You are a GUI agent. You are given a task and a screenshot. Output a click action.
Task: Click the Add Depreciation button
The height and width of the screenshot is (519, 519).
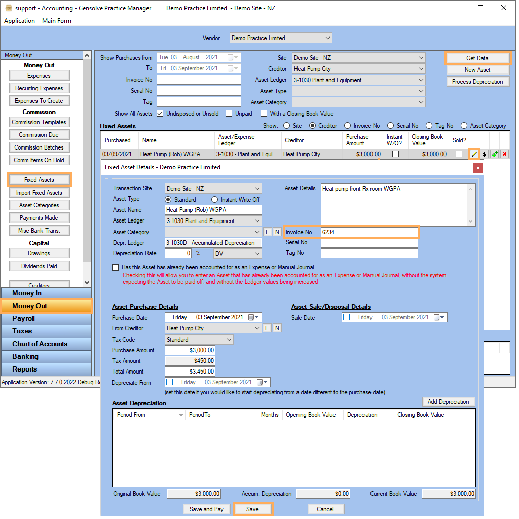click(x=448, y=401)
